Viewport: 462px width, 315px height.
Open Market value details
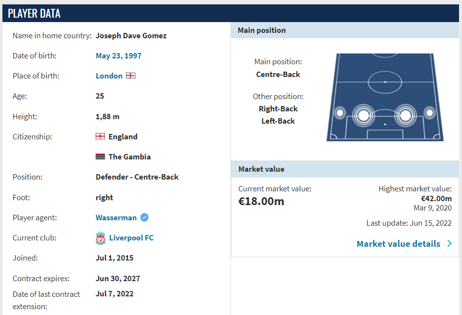coord(398,244)
